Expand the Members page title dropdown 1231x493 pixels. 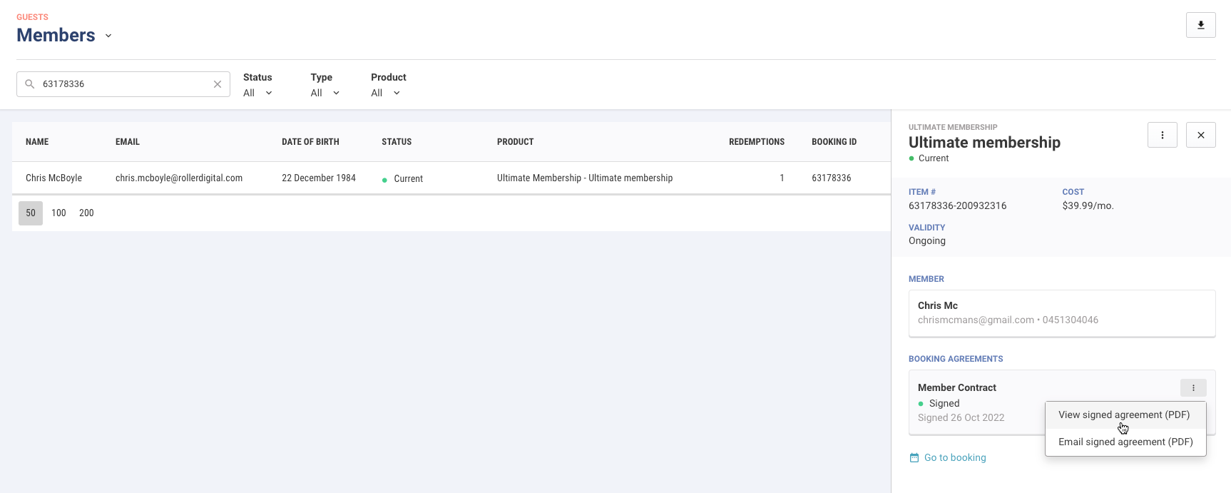tap(108, 36)
